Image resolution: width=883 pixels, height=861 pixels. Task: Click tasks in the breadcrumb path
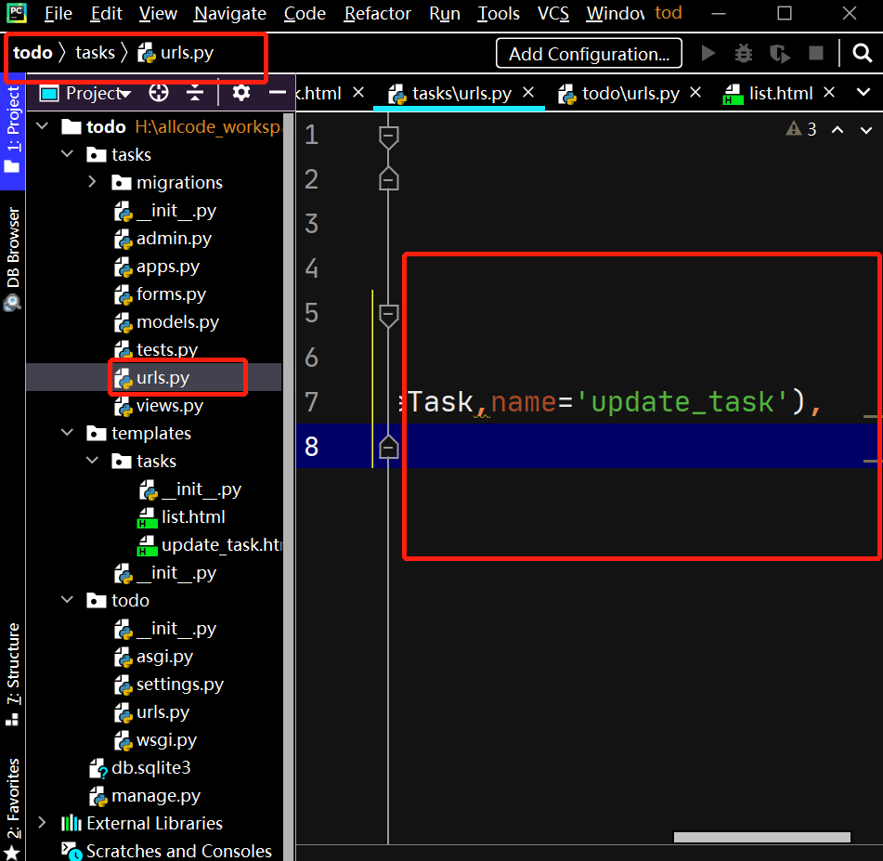(x=95, y=52)
